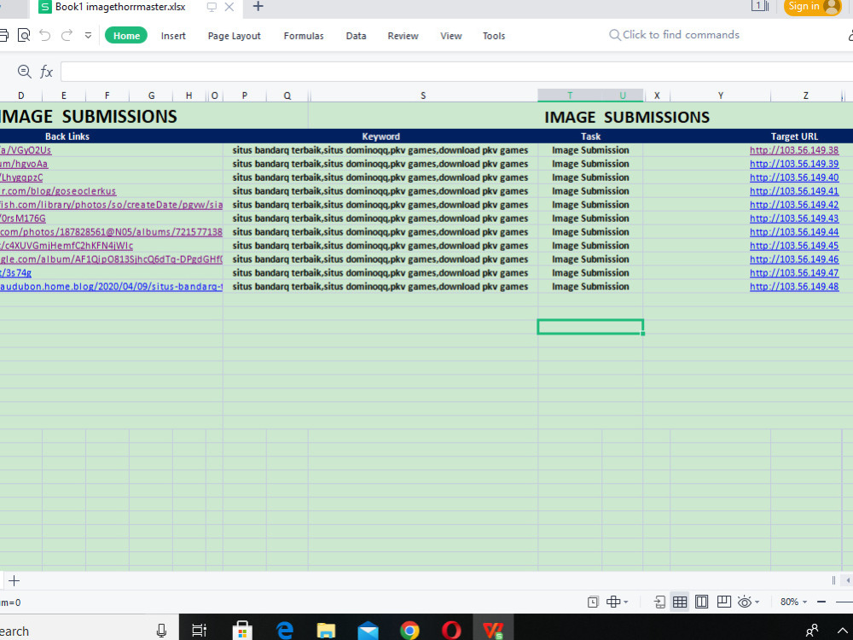853x640 pixels.
Task: Click the reading layout cross icon in status bar
Action: coord(613,602)
